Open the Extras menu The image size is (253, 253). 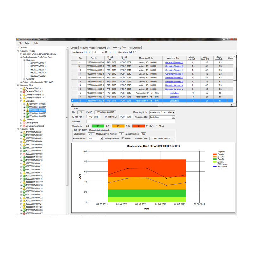tap(28, 43)
